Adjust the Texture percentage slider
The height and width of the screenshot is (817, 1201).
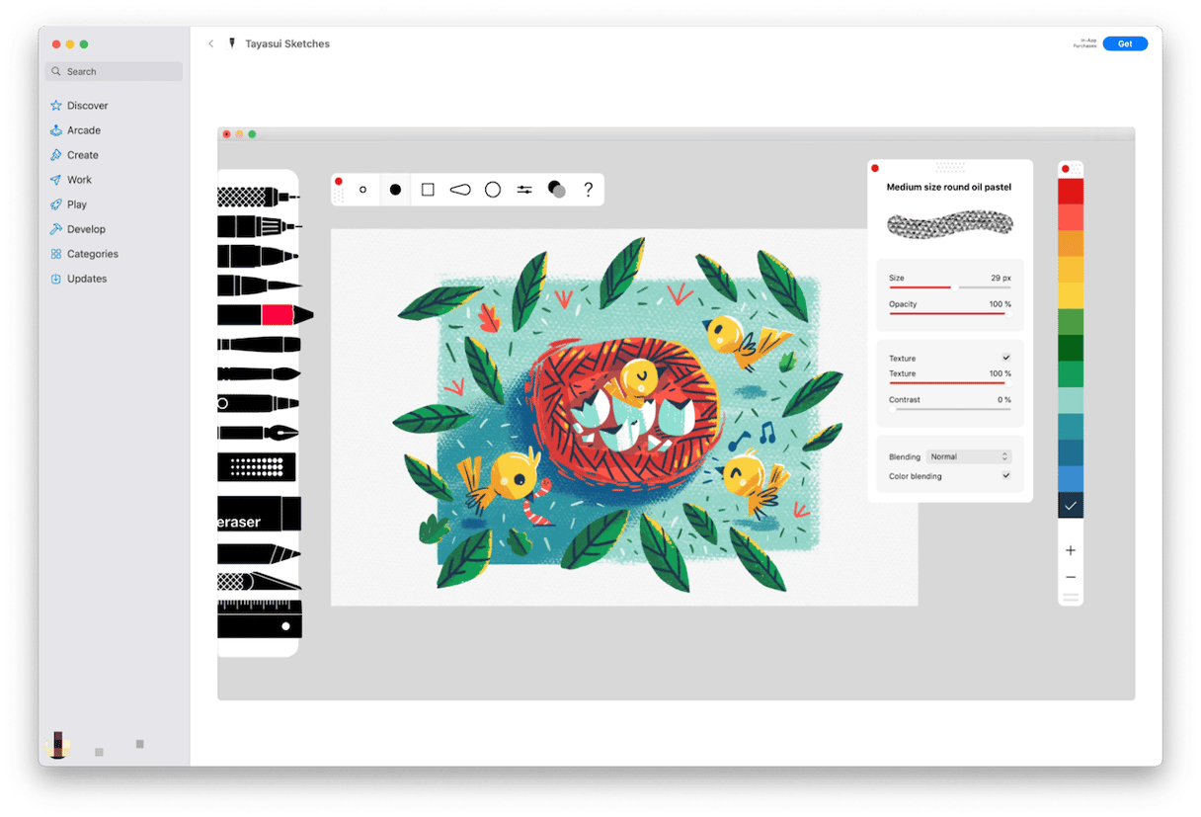pos(950,383)
